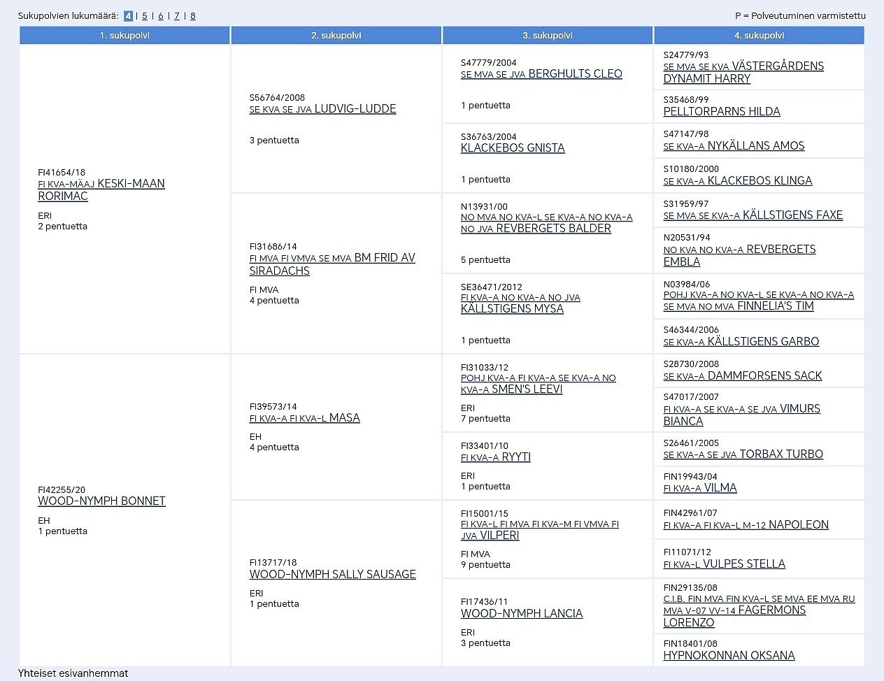This screenshot has width=884, height=681.
Task: Select 5 generations in pedigree count
Action: coord(145,16)
